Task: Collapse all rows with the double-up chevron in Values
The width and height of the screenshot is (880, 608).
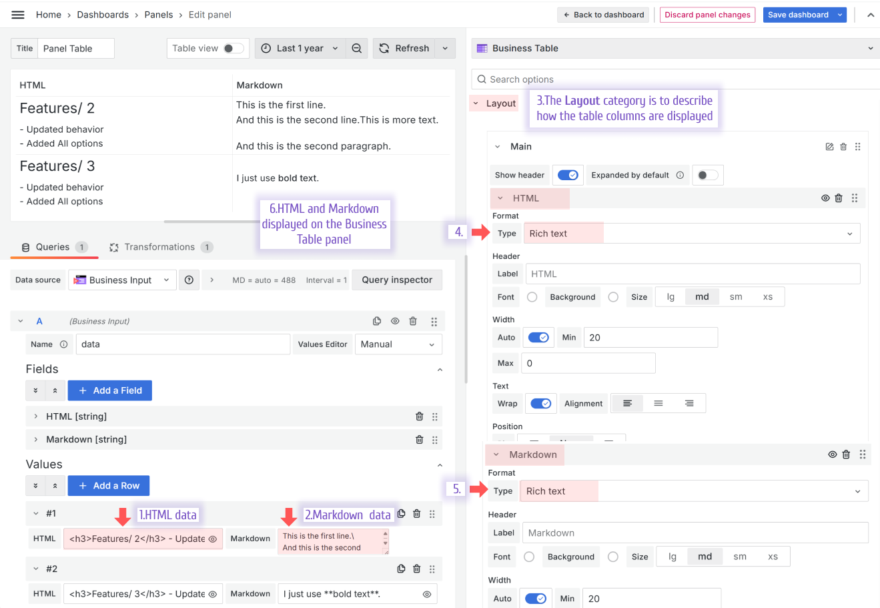Action: pos(55,485)
